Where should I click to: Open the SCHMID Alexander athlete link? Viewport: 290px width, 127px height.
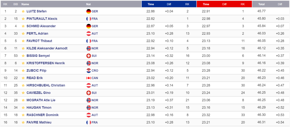[x=41, y=26]
